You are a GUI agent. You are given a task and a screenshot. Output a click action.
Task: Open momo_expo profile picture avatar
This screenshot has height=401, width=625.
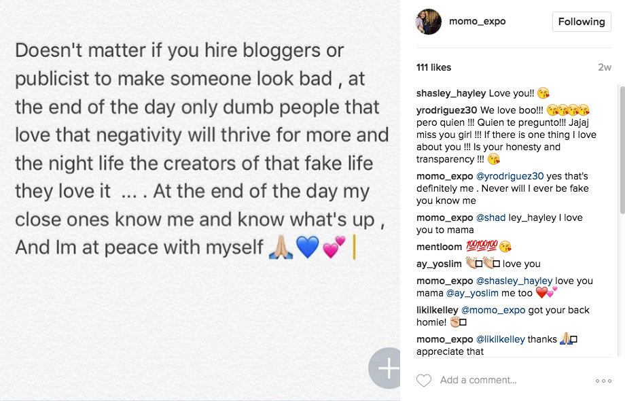[429, 22]
